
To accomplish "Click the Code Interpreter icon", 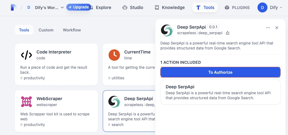I will [x=26, y=55].
